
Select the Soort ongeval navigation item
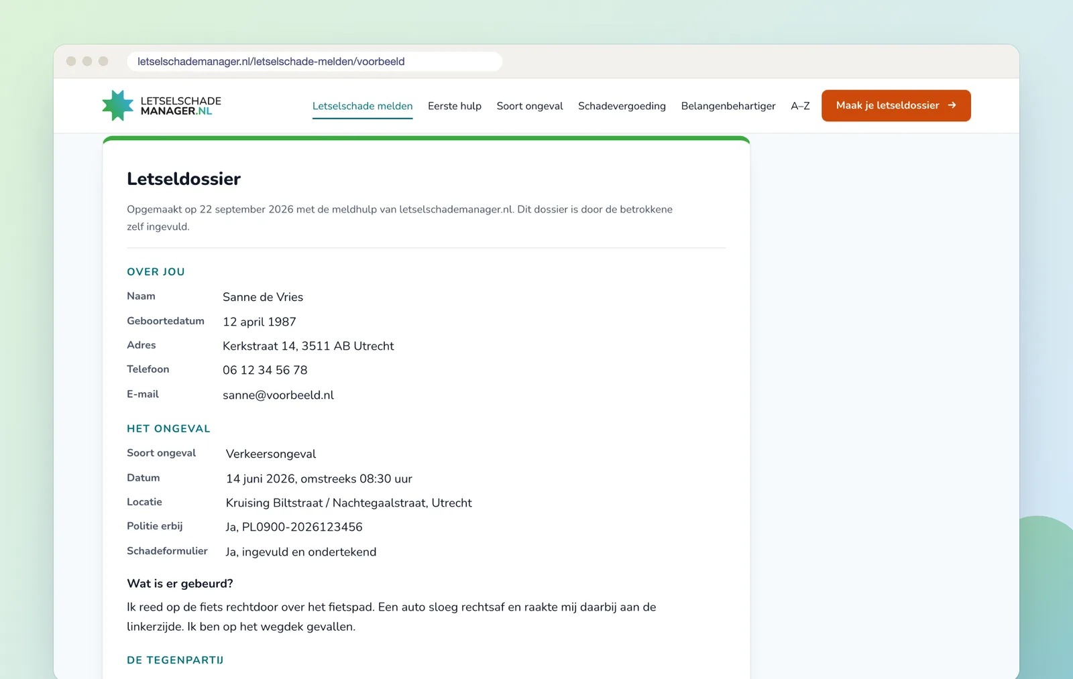(x=530, y=106)
